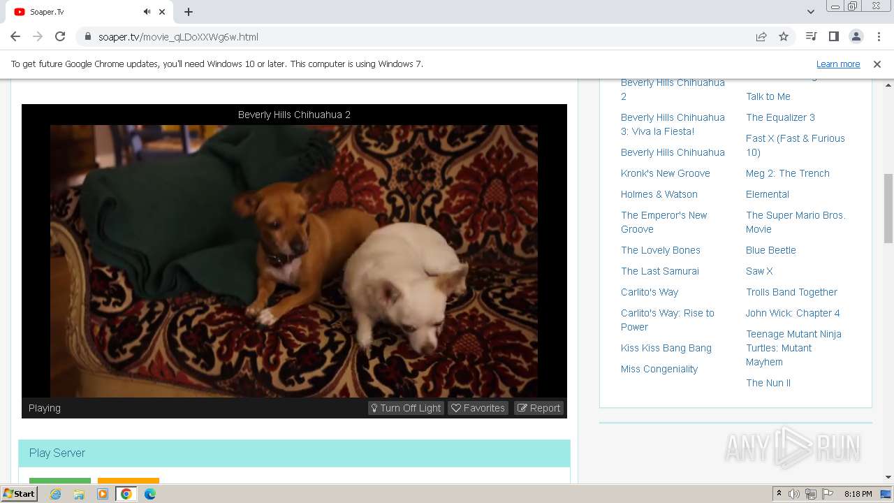Viewport: 894px width, 503px height.
Task: Open Miss Congeniality link
Action: point(659,369)
